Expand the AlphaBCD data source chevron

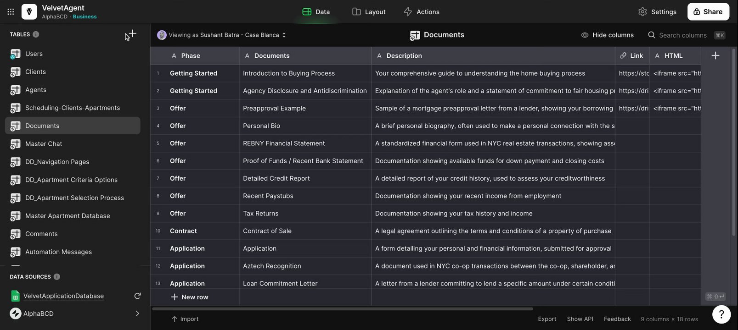137,313
